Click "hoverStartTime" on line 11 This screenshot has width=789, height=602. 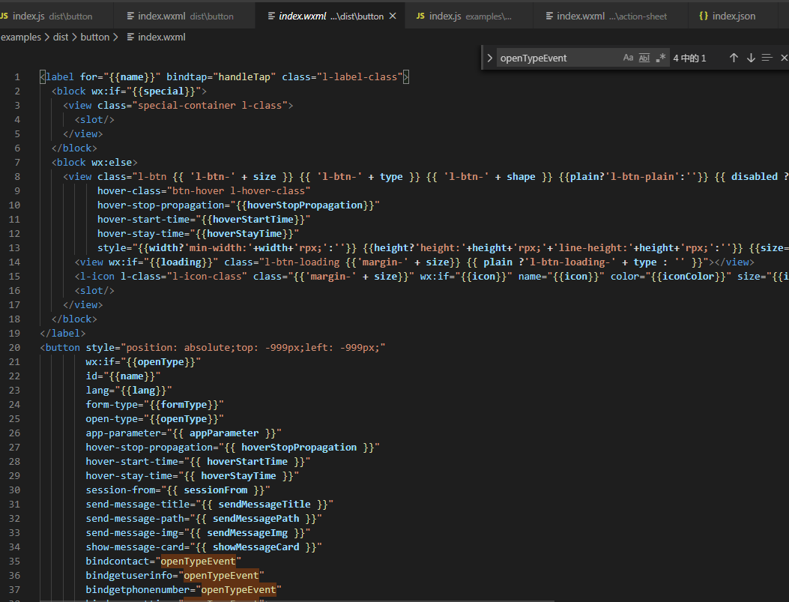tap(253, 219)
